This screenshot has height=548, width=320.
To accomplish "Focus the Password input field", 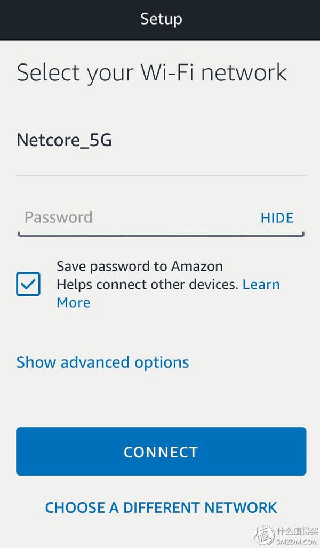I will [x=161, y=218].
